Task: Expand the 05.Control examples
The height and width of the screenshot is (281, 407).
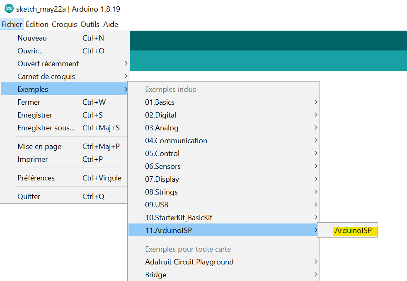Action: 223,154
